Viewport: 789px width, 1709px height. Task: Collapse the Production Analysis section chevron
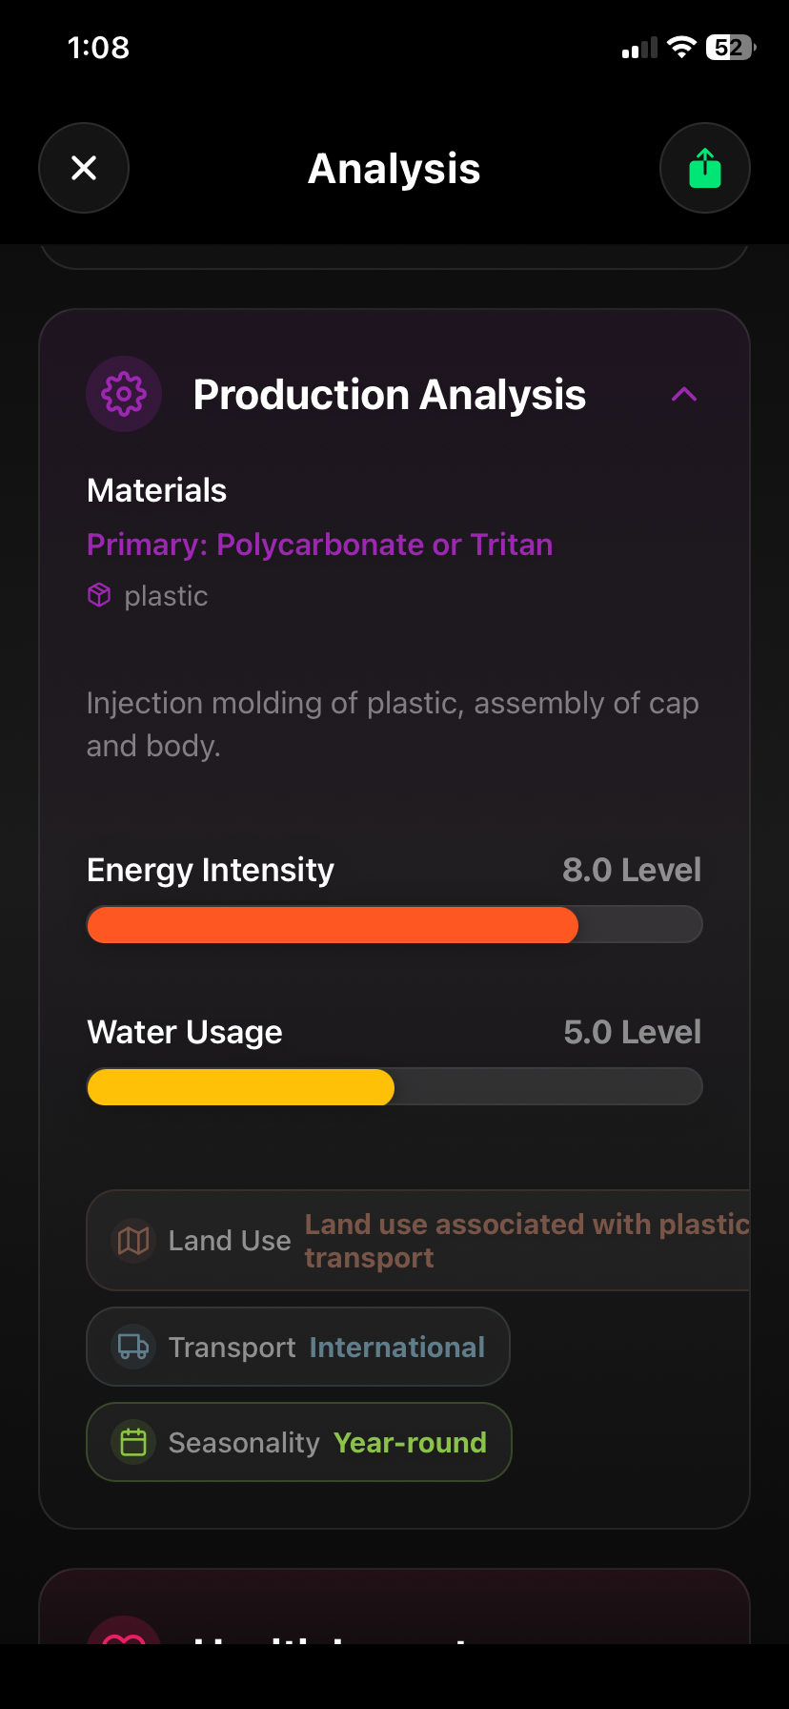[684, 394]
